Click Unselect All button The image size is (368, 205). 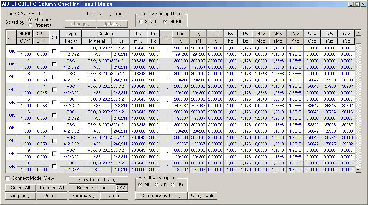click(x=52, y=188)
